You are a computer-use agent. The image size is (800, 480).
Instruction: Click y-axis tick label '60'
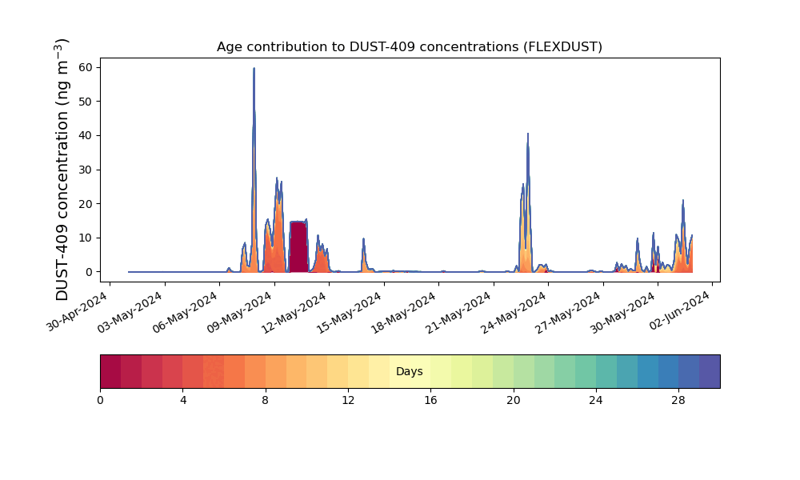coord(86,67)
